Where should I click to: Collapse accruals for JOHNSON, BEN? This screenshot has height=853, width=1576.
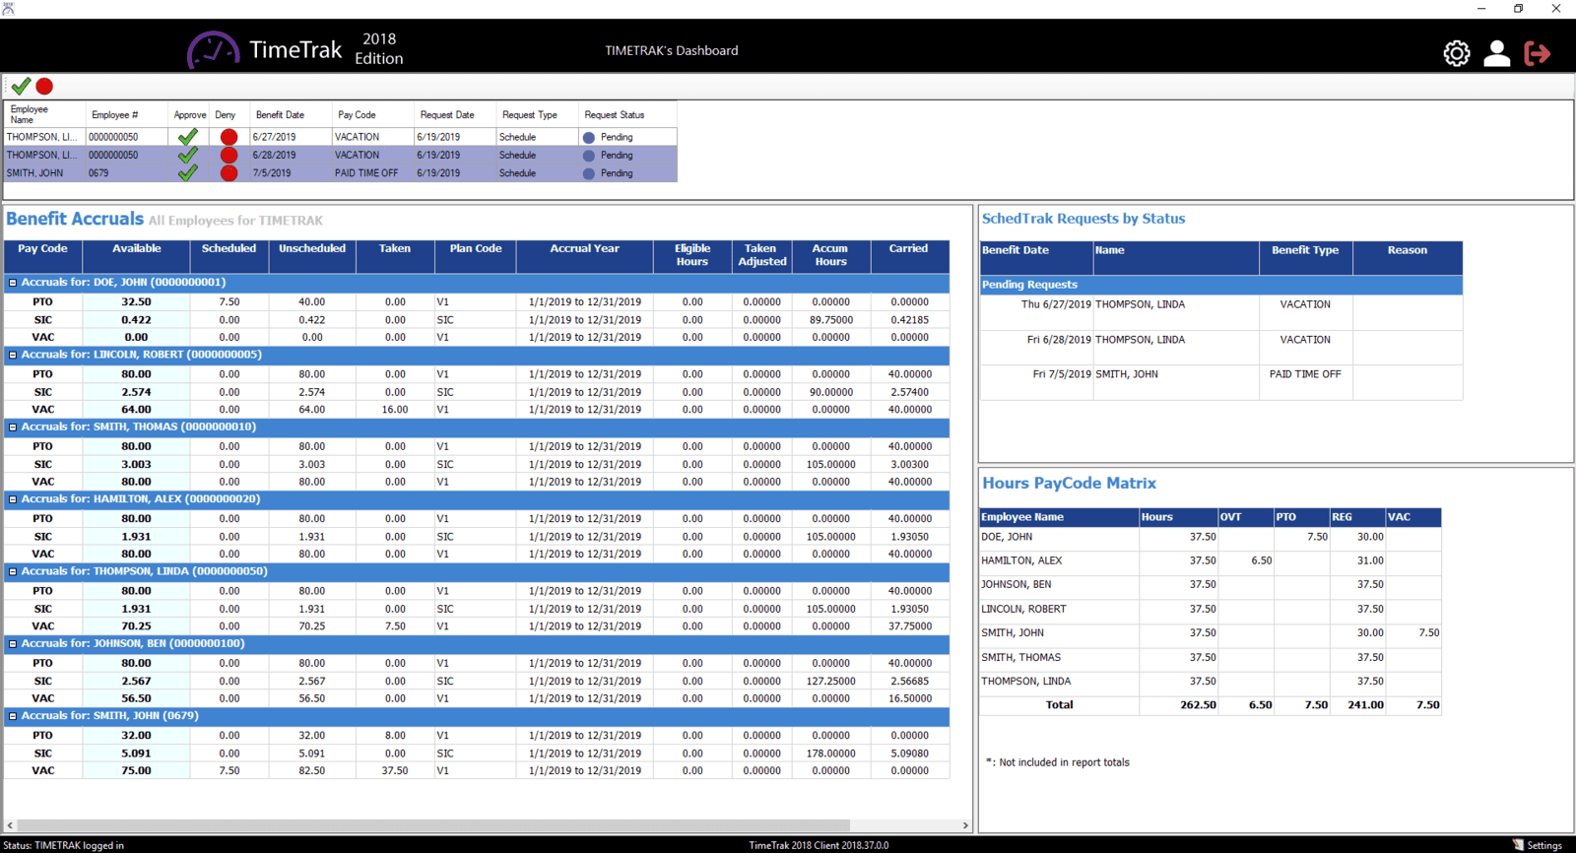pos(13,644)
